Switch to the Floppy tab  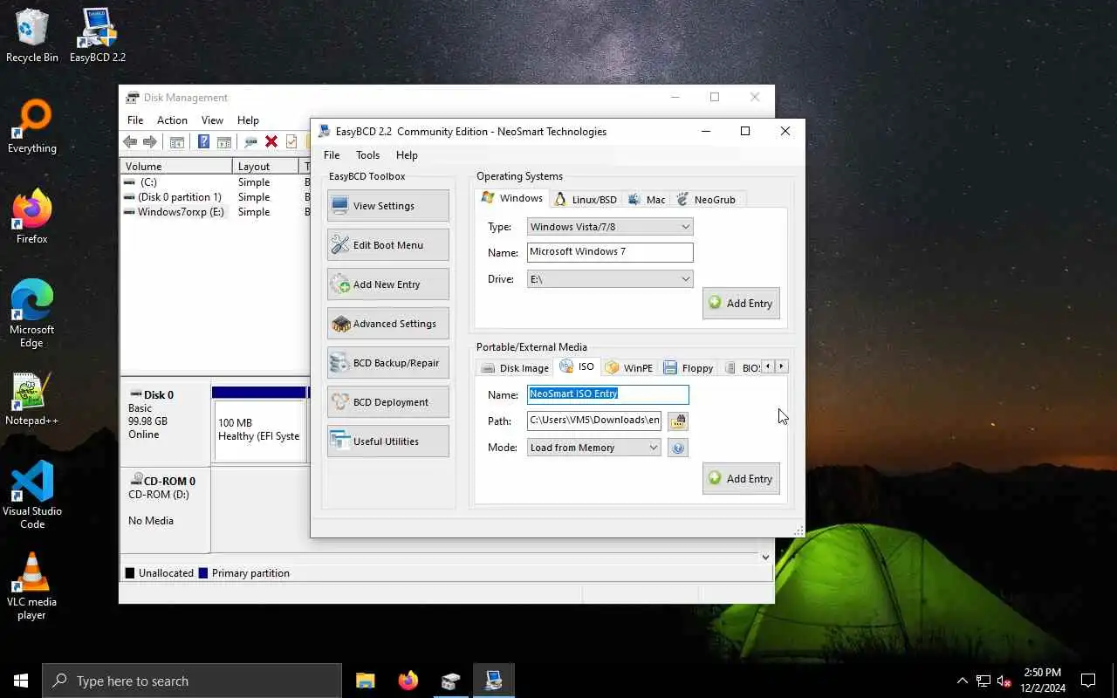(x=689, y=368)
